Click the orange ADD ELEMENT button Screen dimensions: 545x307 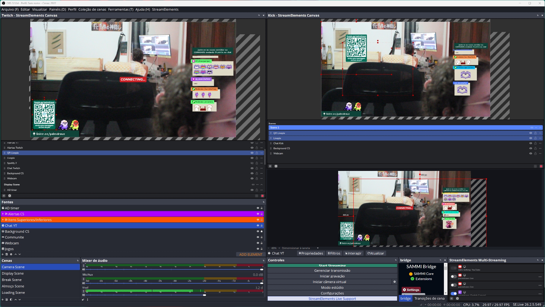click(x=250, y=254)
